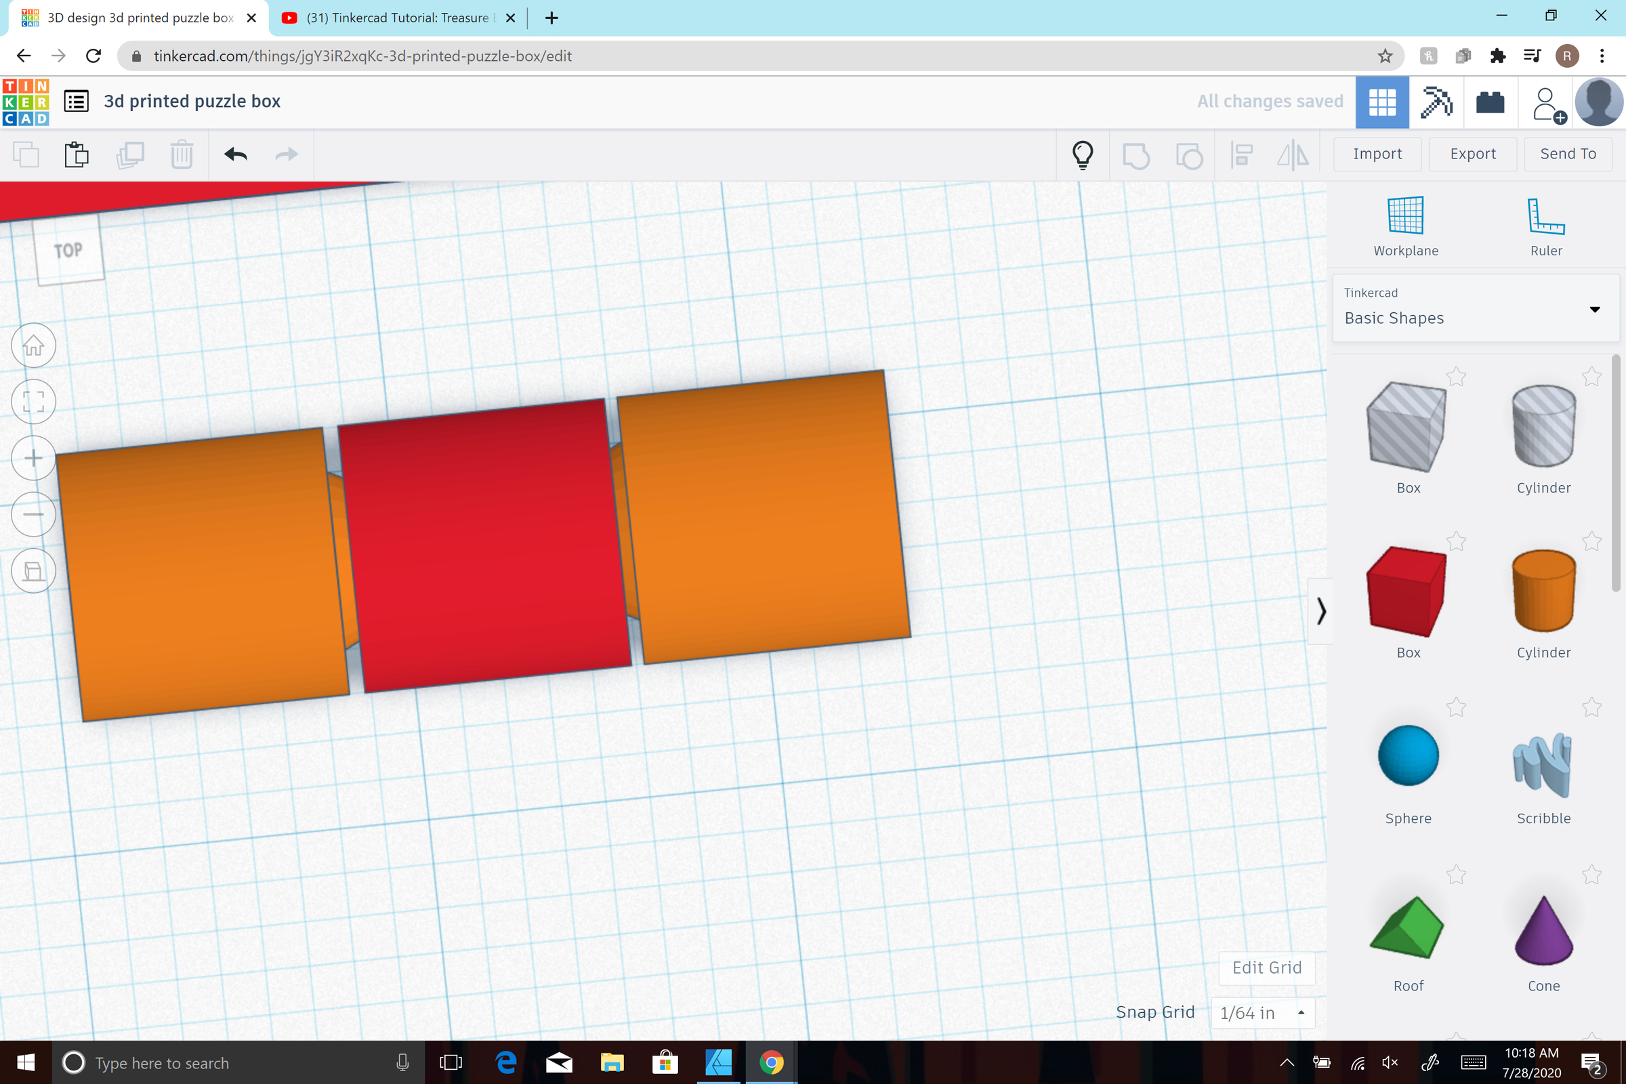Undo the last action
1626x1084 pixels.
pos(235,154)
